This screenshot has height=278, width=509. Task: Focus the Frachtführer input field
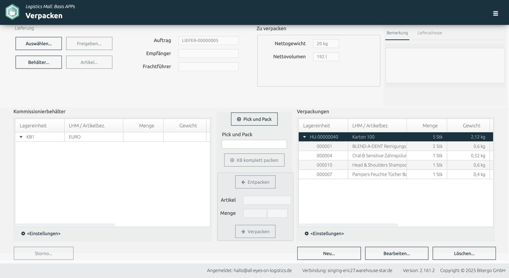(x=209, y=67)
